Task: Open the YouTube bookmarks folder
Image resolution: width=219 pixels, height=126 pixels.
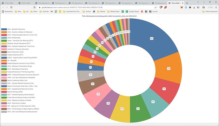Action: click(x=44, y=12)
